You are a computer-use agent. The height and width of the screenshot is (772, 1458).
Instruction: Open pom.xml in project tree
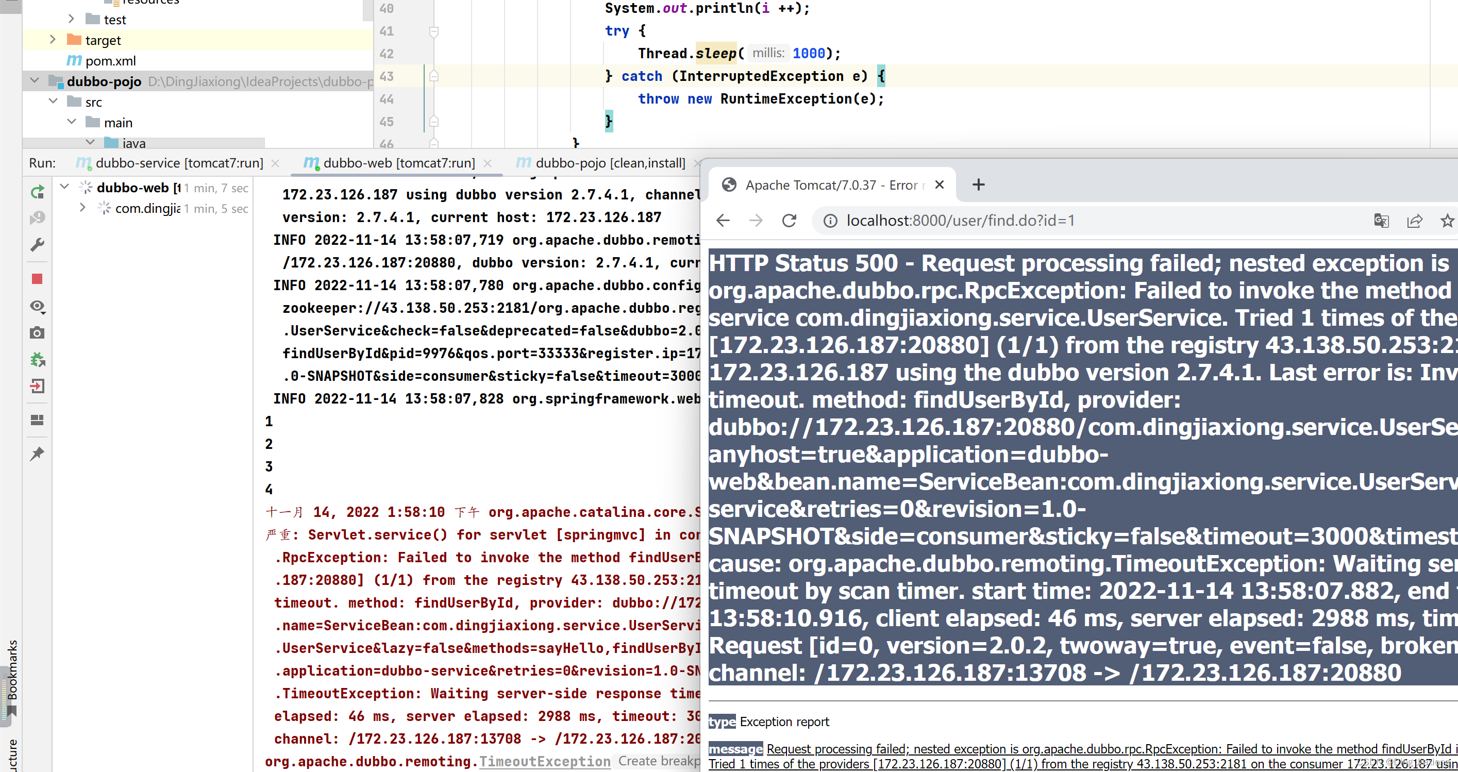point(102,61)
